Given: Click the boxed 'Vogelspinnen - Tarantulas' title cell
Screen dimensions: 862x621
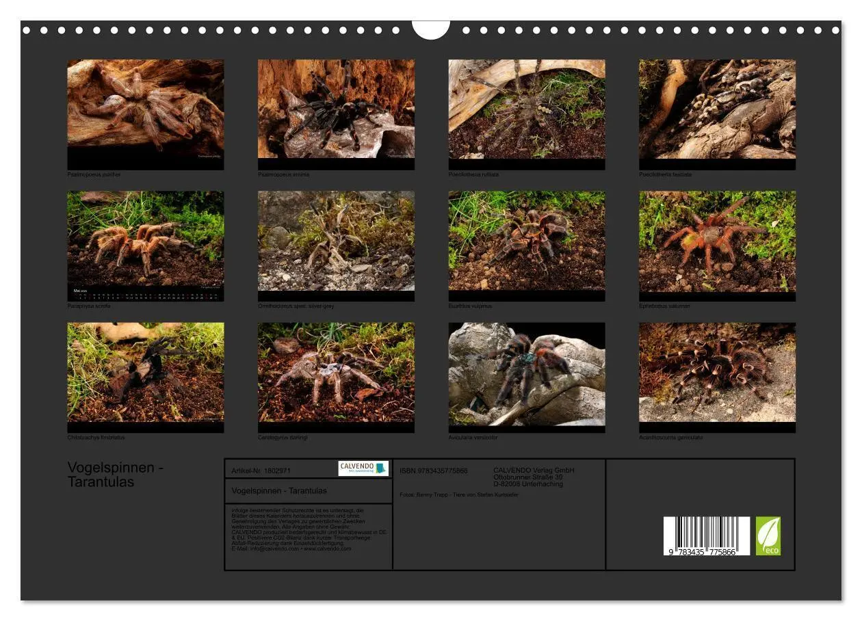Looking at the screenshot, I should [x=309, y=491].
